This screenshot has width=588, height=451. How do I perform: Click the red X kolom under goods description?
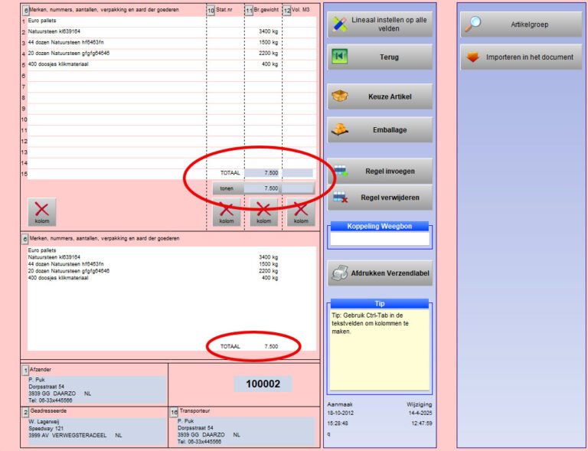click(41, 212)
